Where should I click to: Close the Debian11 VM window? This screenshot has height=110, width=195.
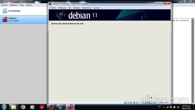167,3
